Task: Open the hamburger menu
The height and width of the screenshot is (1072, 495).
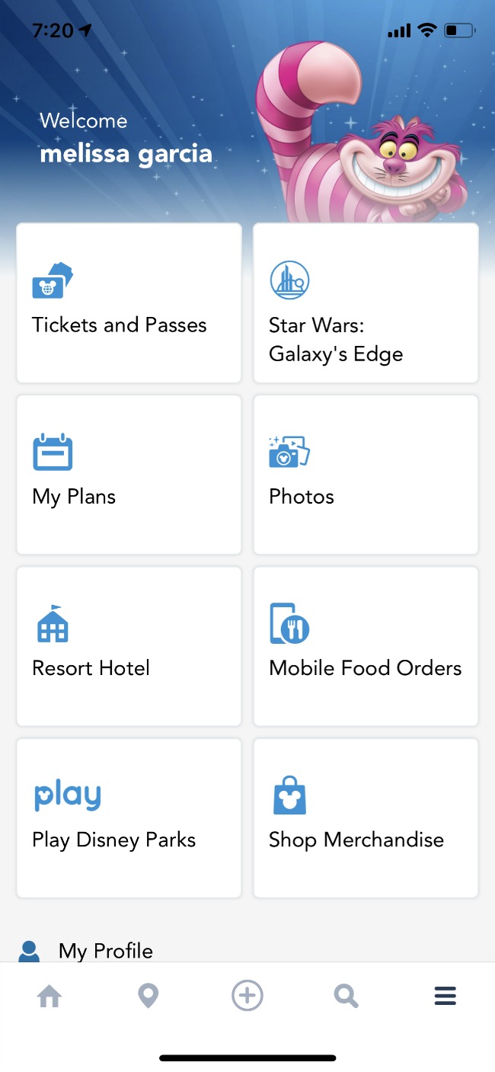Action: click(x=445, y=995)
